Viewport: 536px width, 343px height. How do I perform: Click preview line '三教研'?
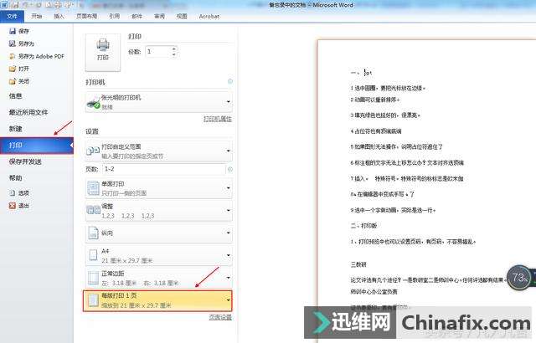pyautogui.click(x=358, y=264)
